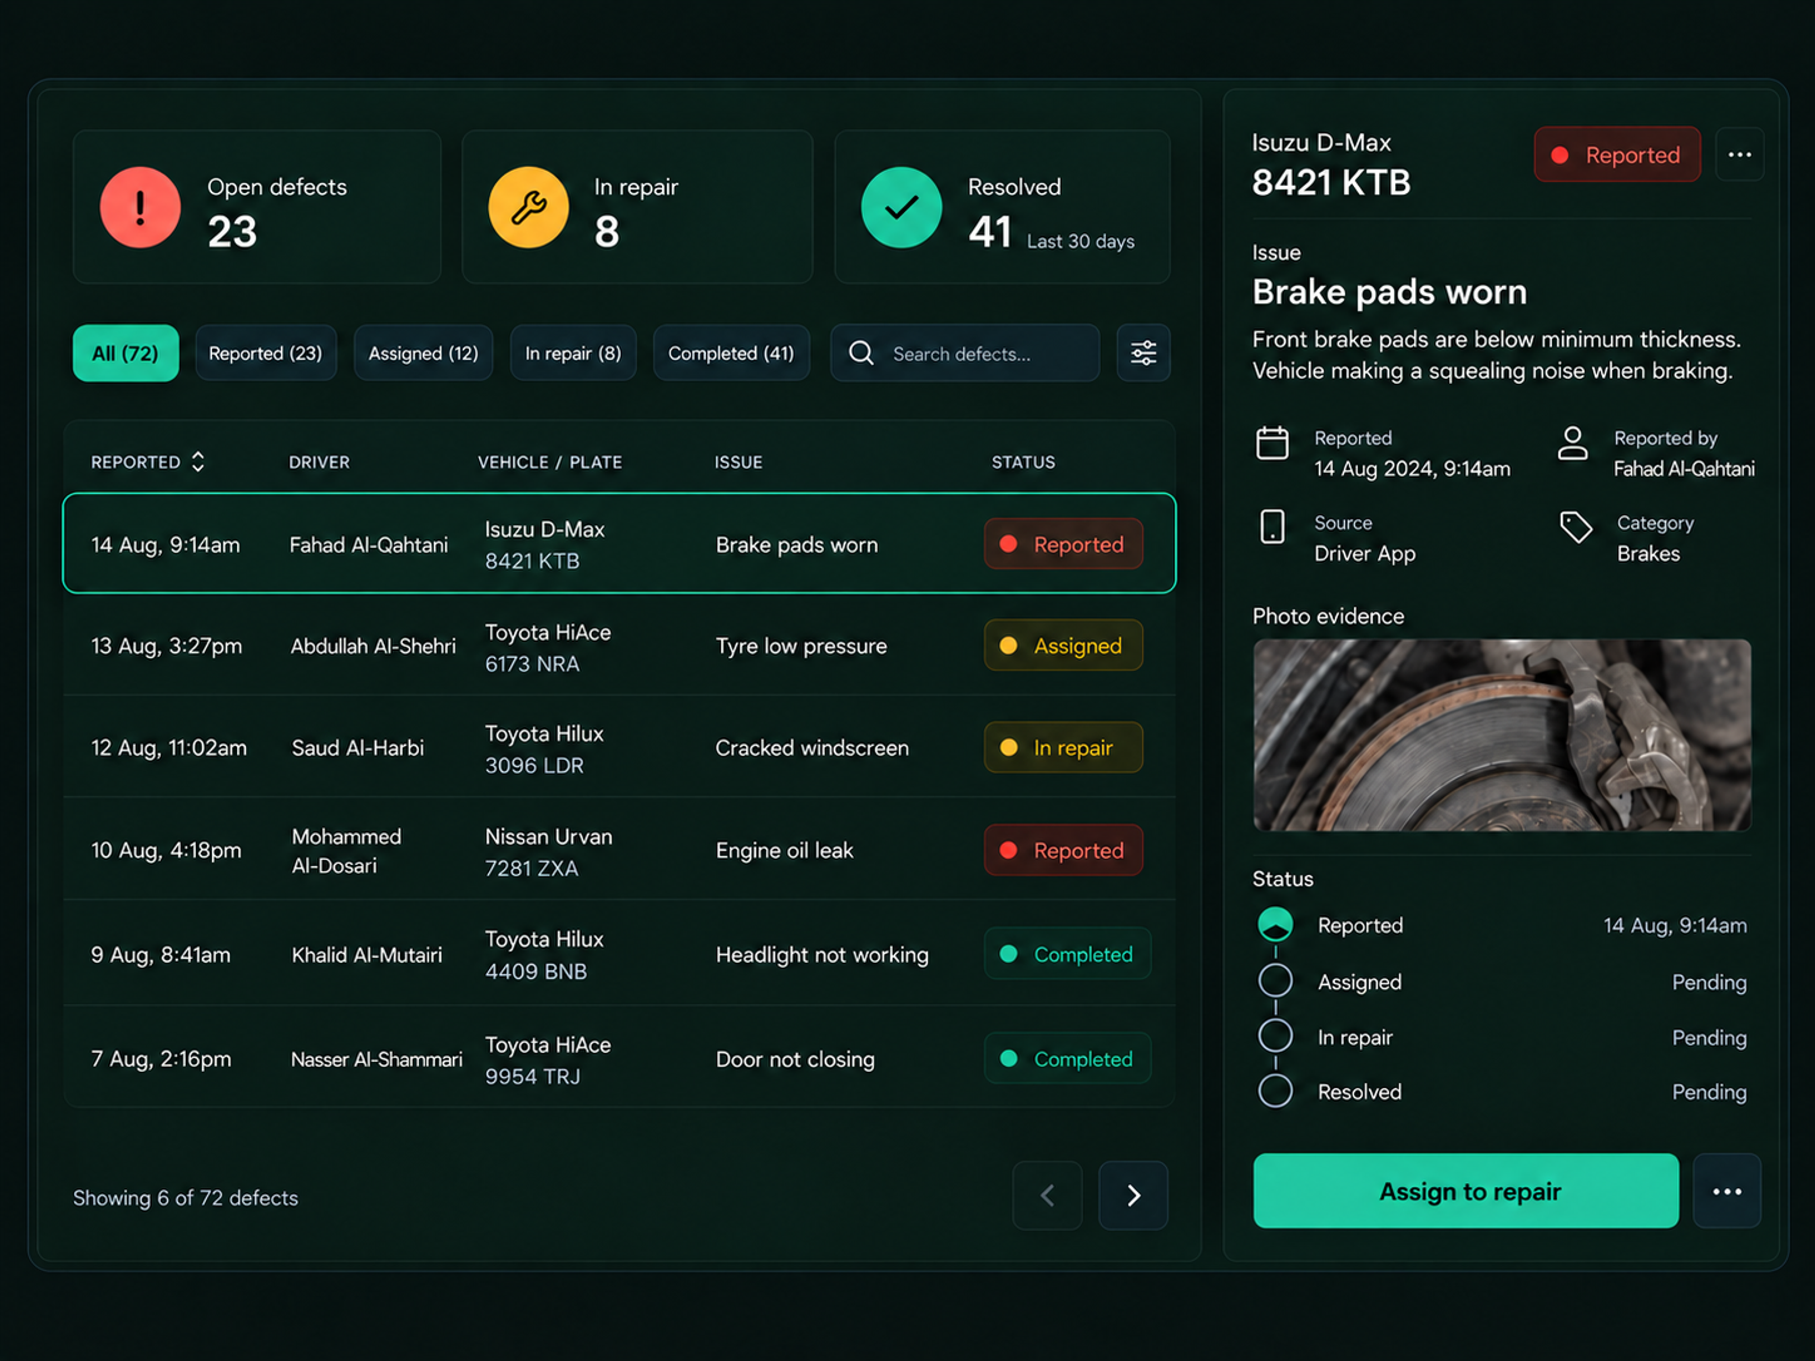Select the Resolved step circle in status timeline
The height and width of the screenshot is (1361, 1815).
[x=1275, y=1091]
